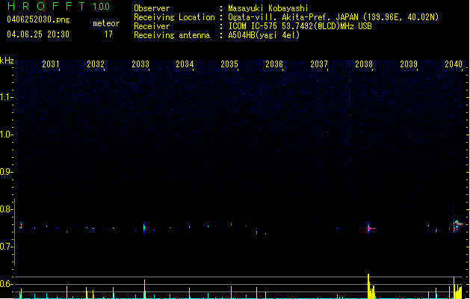
Task: Click the 1.0 kHz frequency label
Action: click(6, 135)
